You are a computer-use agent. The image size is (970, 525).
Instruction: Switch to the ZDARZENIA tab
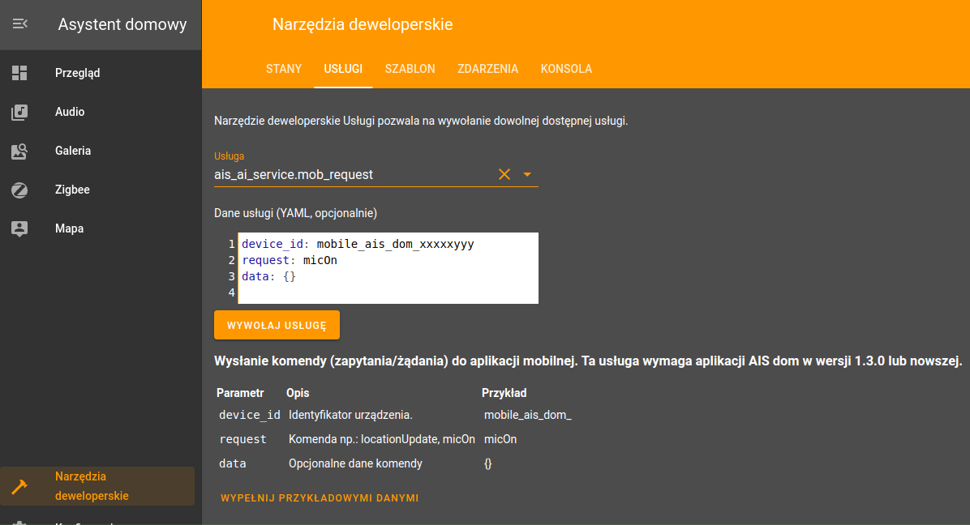(488, 69)
